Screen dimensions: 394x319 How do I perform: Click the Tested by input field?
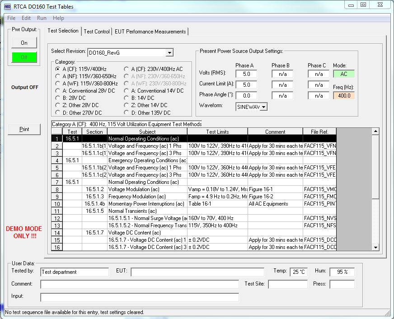tap(75, 272)
